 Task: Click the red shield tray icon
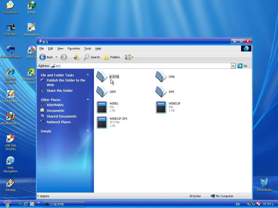coord(258,204)
